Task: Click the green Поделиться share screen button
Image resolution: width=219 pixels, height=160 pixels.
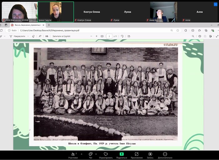Action: click(x=122, y=155)
